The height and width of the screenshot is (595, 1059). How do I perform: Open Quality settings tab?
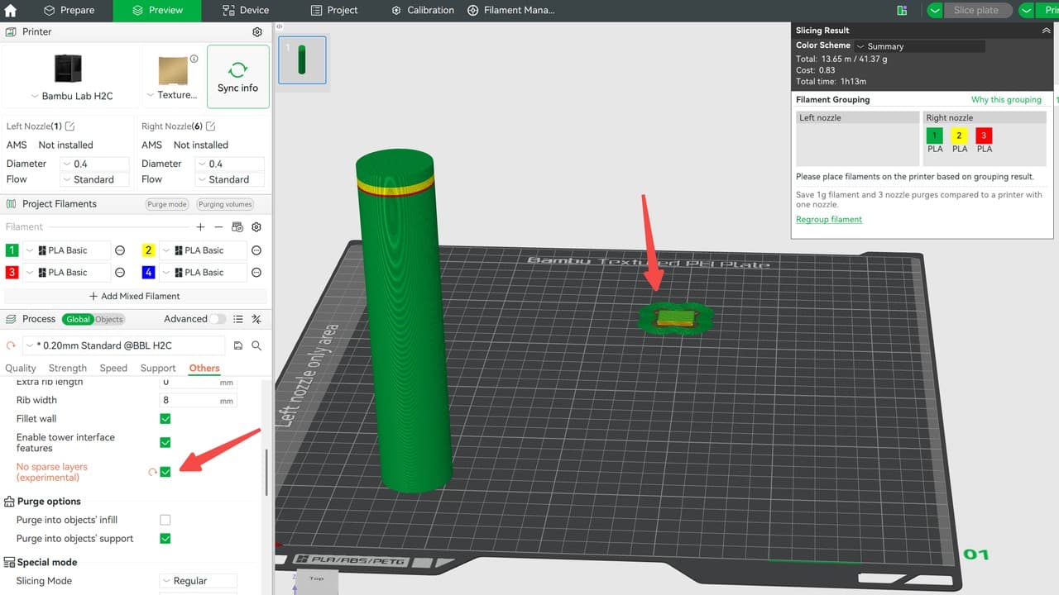[x=21, y=368]
